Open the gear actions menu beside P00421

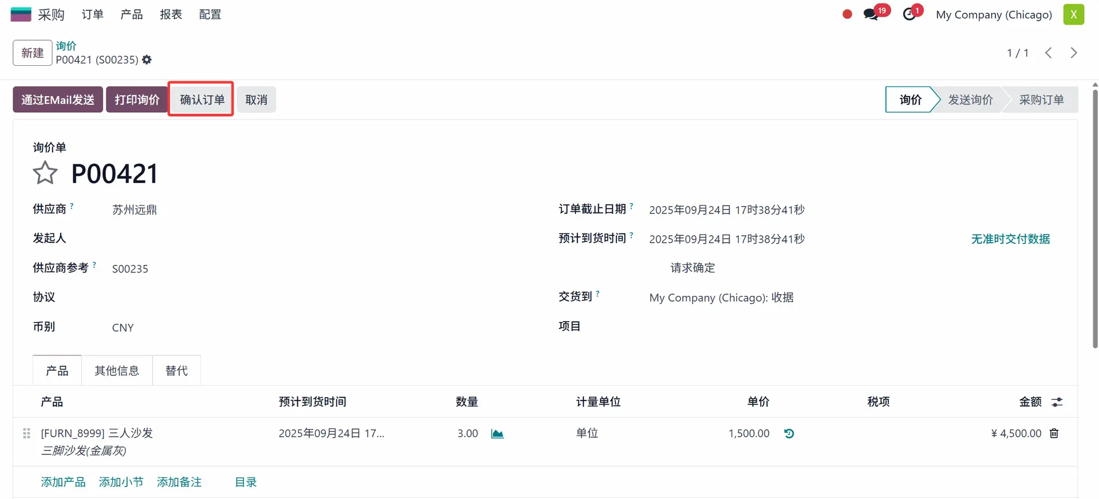tap(147, 60)
